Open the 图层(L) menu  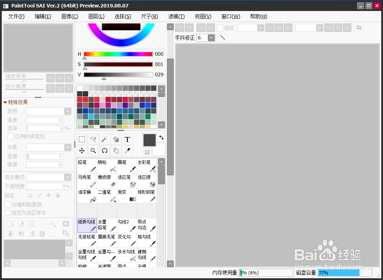pyautogui.click(x=97, y=16)
